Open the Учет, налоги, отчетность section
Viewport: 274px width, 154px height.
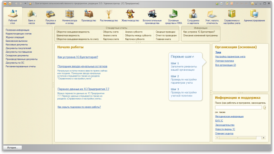point(212,17)
